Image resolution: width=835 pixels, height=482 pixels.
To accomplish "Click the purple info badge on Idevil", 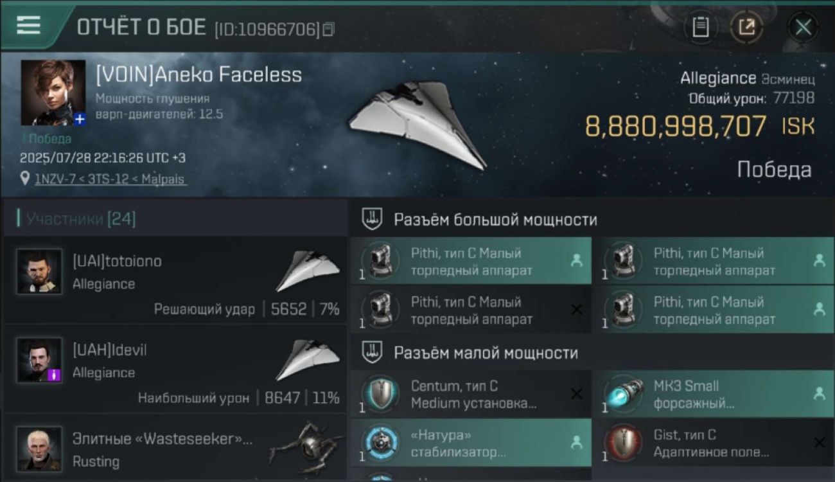I will pos(55,375).
